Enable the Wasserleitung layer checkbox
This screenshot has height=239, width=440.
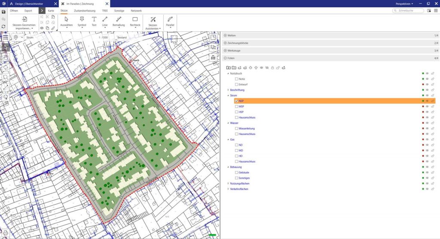pyautogui.click(x=236, y=129)
